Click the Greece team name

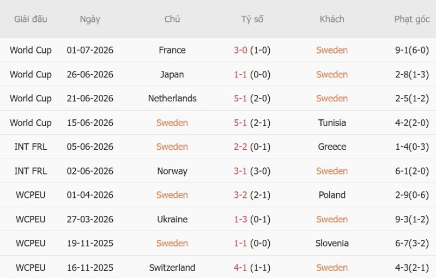point(332,147)
